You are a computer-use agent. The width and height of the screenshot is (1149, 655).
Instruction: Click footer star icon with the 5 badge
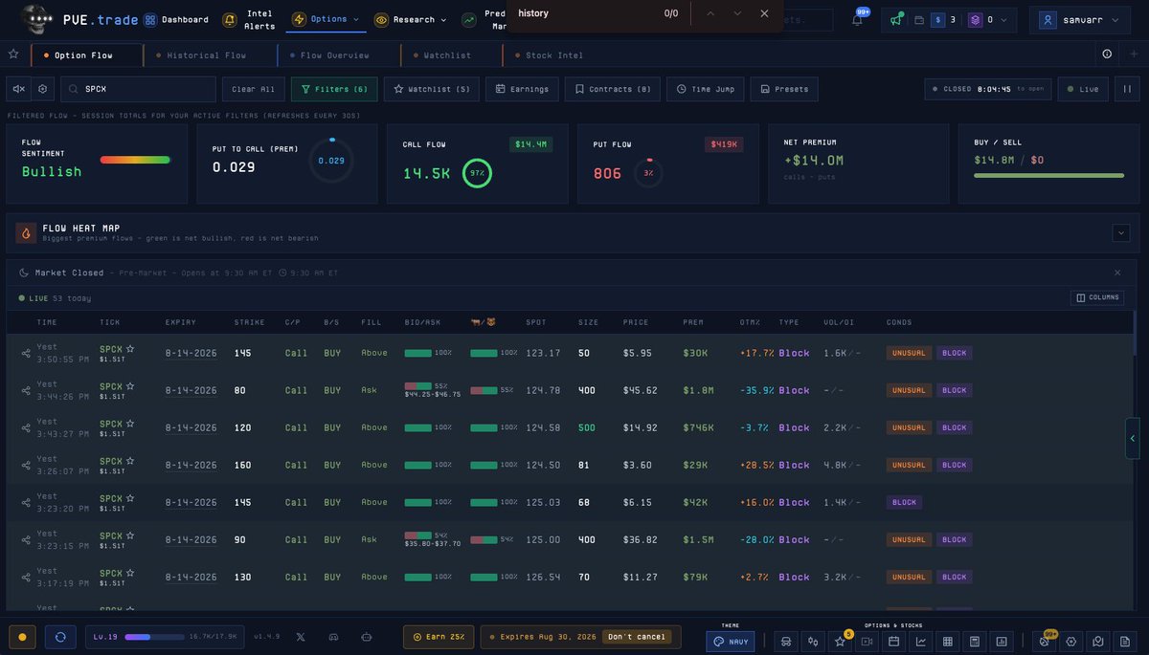[840, 641]
